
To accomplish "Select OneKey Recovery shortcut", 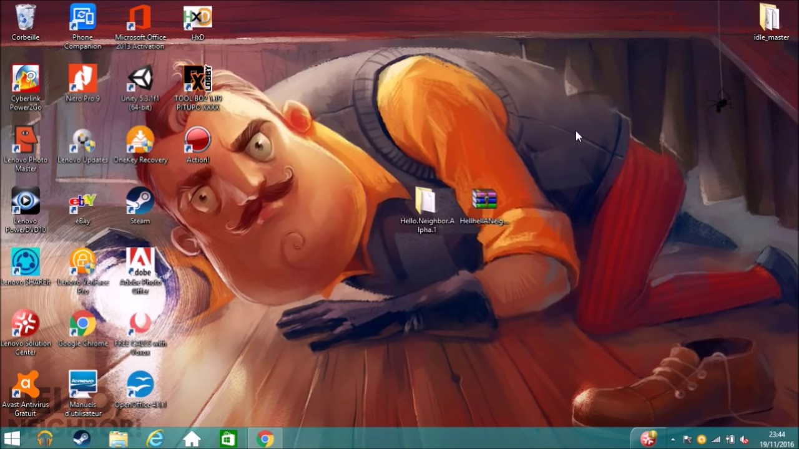I will [140, 145].
